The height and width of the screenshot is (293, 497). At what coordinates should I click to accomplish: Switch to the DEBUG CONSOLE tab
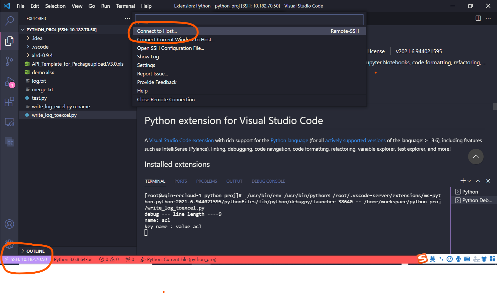(268, 181)
